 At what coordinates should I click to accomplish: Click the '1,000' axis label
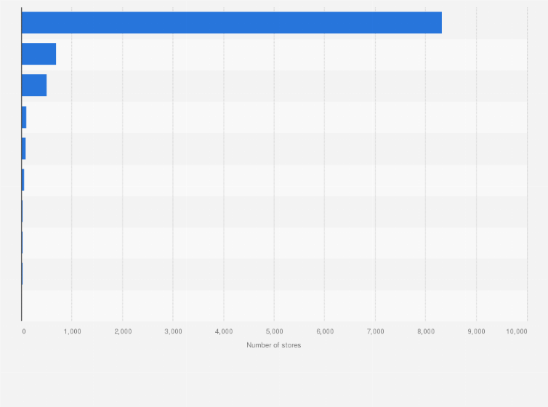73,331
